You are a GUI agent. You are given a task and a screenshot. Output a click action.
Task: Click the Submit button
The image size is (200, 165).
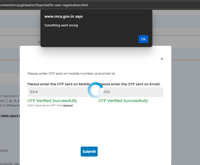point(89,152)
